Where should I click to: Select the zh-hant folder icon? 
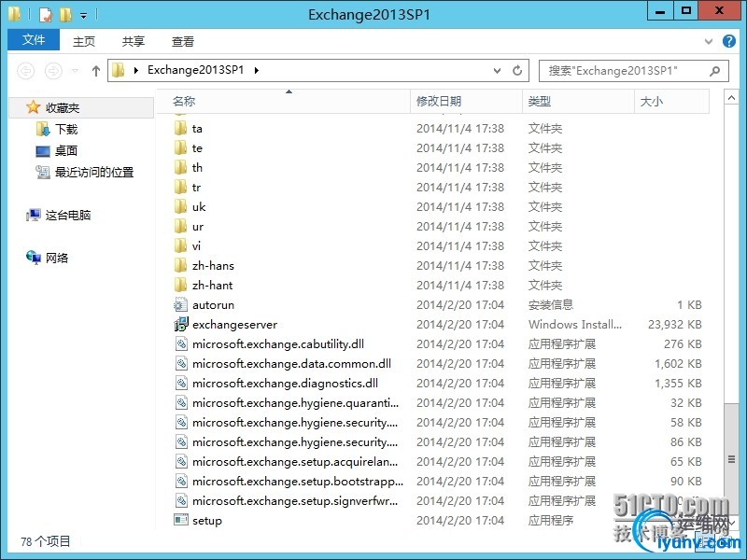pyautogui.click(x=180, y=286)
